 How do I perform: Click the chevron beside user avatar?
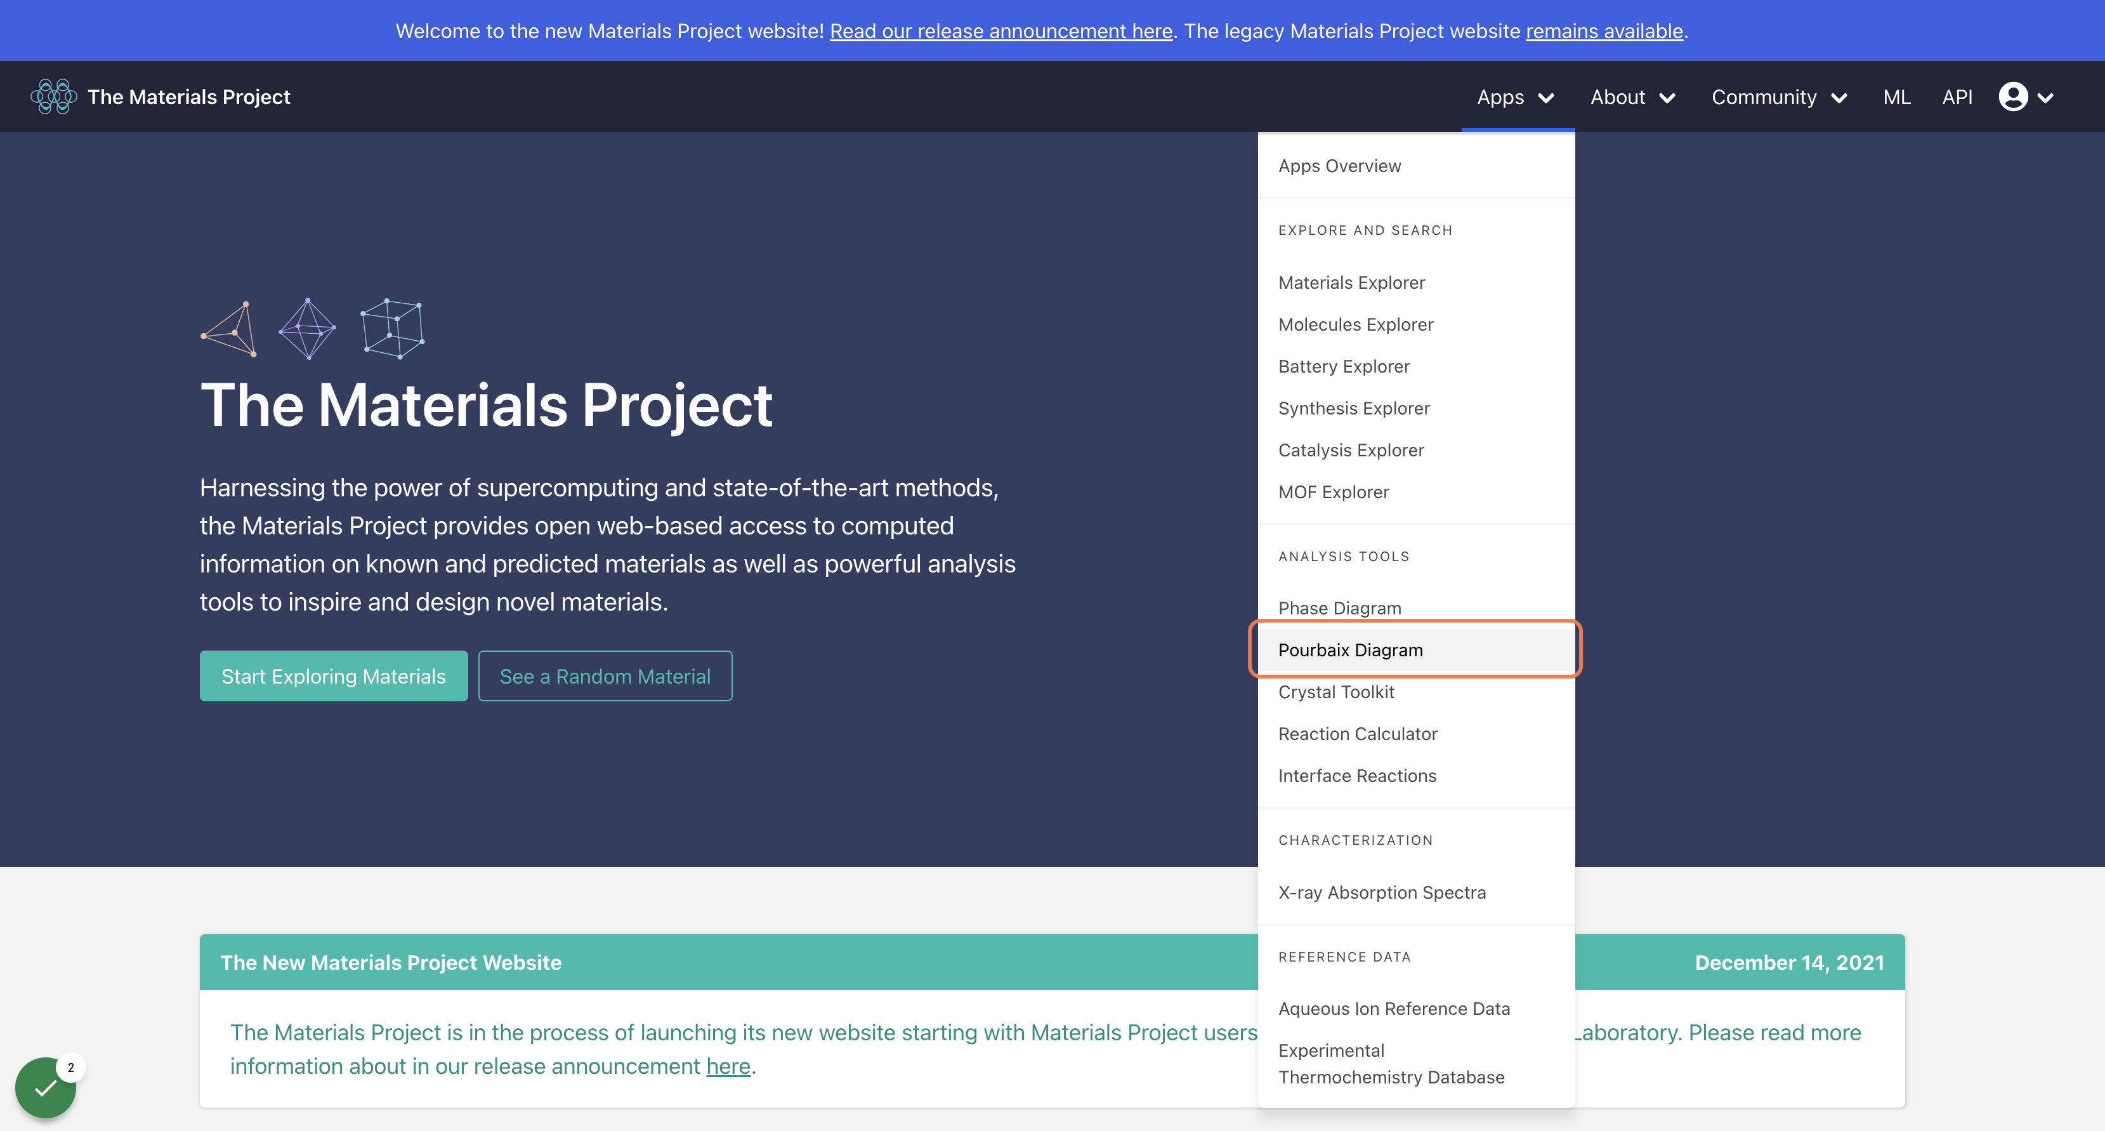coord(2046,97)
